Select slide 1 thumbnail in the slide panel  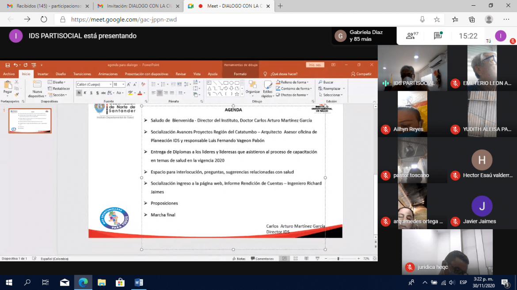point(30,121)
